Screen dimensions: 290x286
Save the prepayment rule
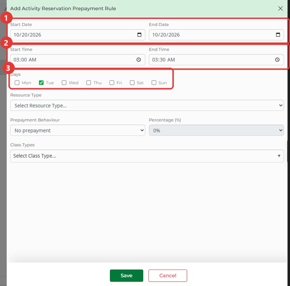[126, 276]
